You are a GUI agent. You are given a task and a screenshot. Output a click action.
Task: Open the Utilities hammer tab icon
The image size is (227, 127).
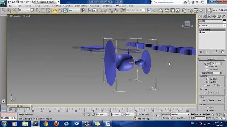(224, 17)
